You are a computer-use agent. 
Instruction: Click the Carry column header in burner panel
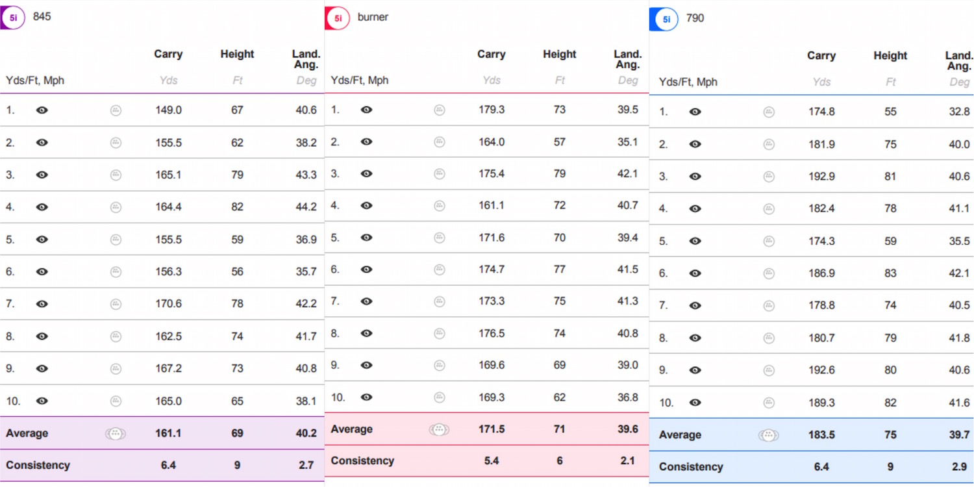492,54
